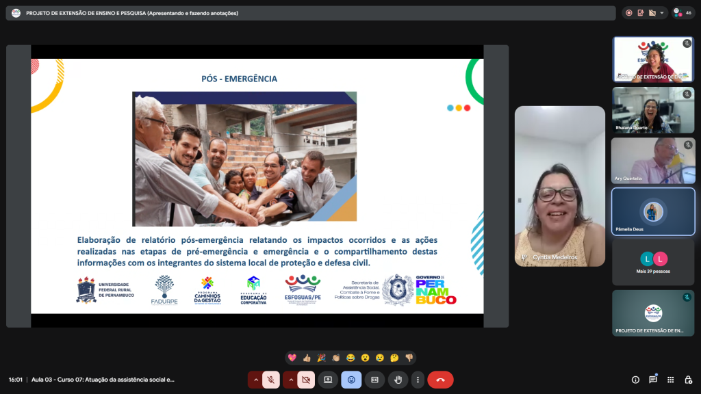Image resolution: width=701 pixels, height=394 pixels.
Task: Open the chat panel
Action: 653,380
